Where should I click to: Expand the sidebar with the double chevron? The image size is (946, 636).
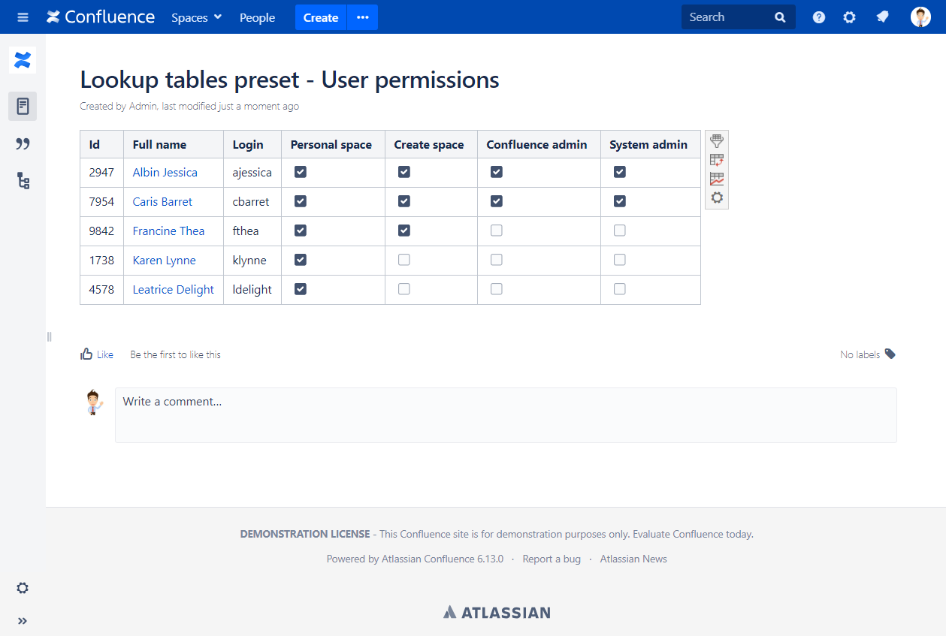click(x=23, y=621)
